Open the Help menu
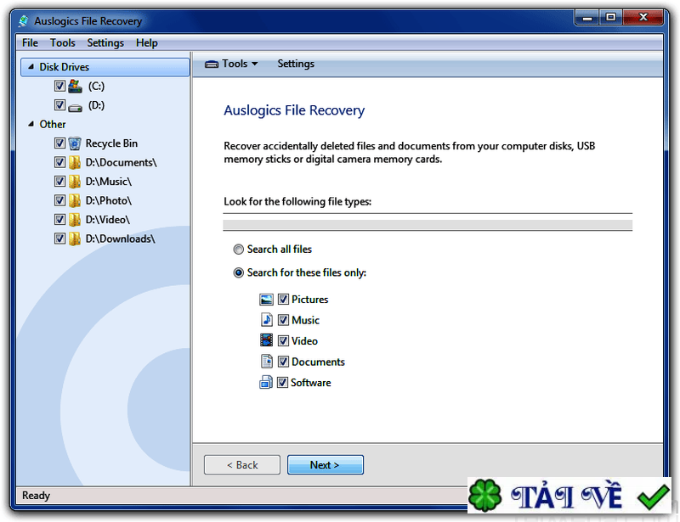The height and width of the screenshot is (522, 680). coord(146,43)
